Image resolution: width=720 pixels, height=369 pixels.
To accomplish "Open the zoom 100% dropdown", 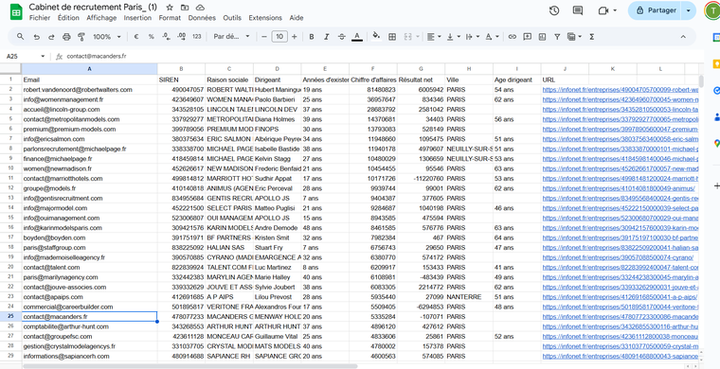I will pyautogui.click(x=107, y=37).
